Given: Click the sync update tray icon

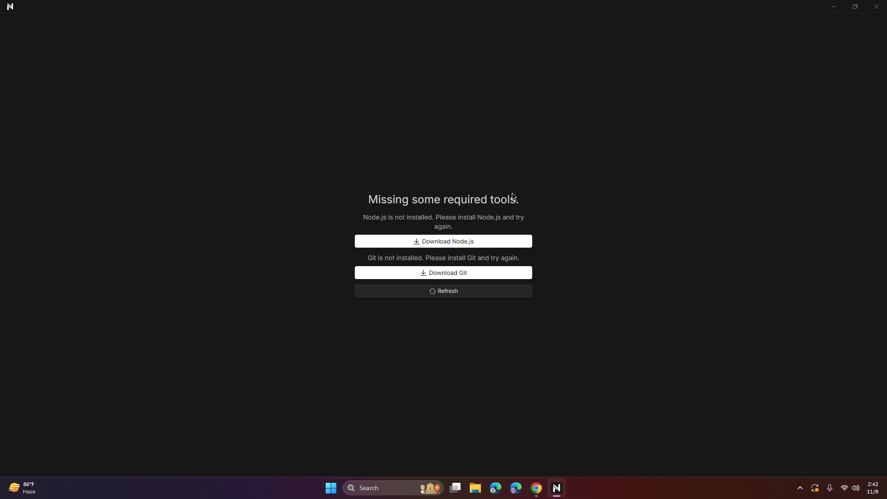Looking at the screenshot, I should tap(815, 488).
